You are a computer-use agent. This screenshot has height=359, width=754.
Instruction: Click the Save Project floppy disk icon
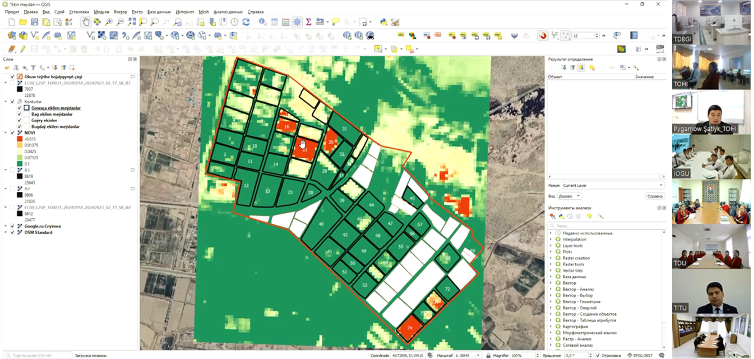tap(34, 22)
